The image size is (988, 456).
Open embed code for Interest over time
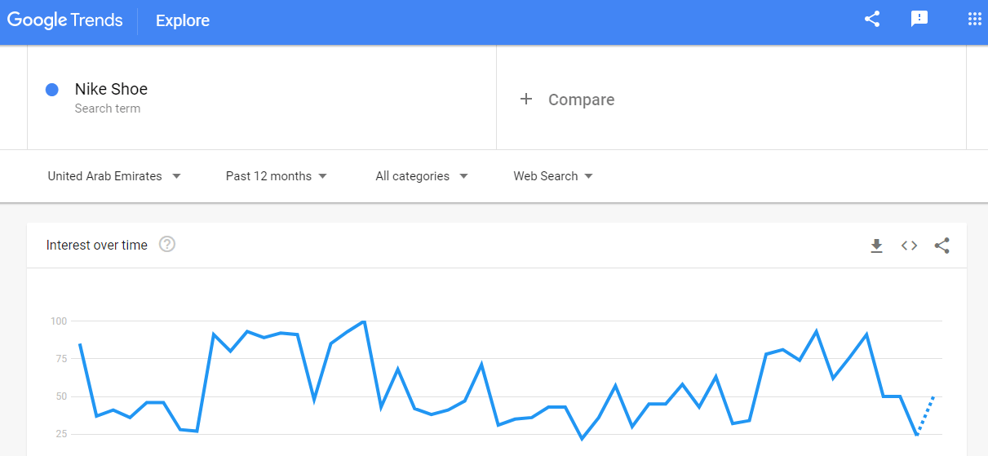click(x=909, y=246)
